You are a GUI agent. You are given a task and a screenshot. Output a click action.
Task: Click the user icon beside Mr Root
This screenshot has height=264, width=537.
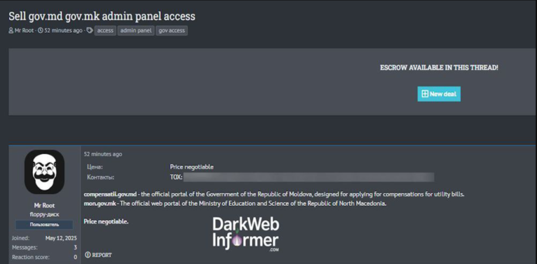(x=11, y=31)
